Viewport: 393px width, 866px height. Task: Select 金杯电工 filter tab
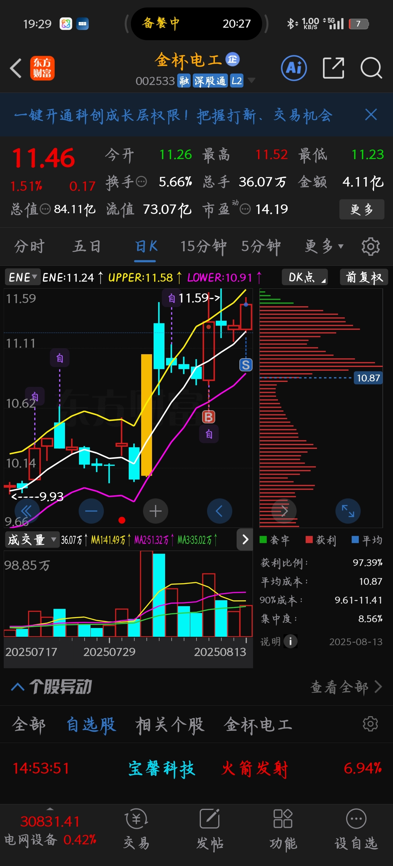pos(258,725)
